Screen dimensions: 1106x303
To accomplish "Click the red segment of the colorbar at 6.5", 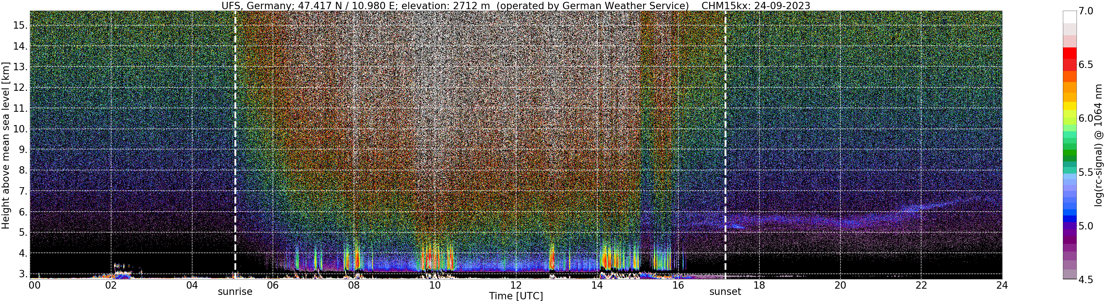I will (x=1070, y=64).
